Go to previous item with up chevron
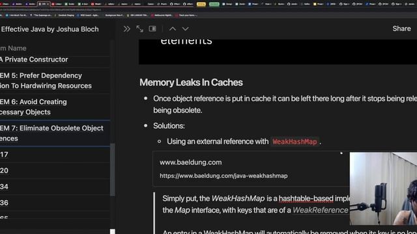This screenshot has width=417, height=234. (173, 29)
